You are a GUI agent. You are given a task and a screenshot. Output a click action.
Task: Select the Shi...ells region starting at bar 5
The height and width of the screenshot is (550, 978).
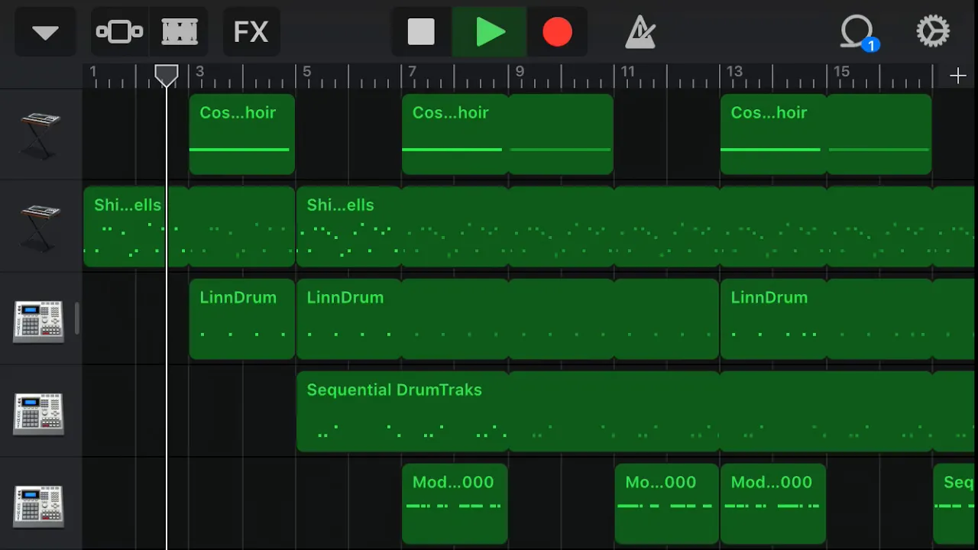coord(636,227)
